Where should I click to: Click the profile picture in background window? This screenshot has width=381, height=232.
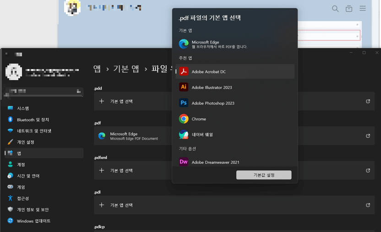pyautogui.click(x=72, y=7)
